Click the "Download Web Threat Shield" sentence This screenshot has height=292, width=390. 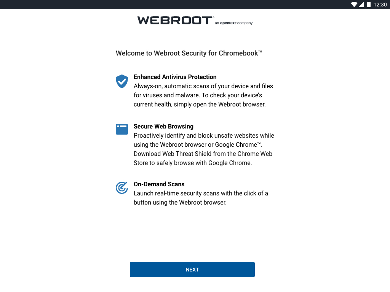203,154
